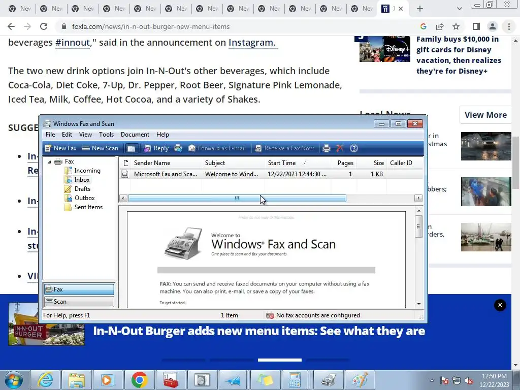Click the View More button
The width and height of the screenshot is (520, 390).
click(x=485, y=115)
